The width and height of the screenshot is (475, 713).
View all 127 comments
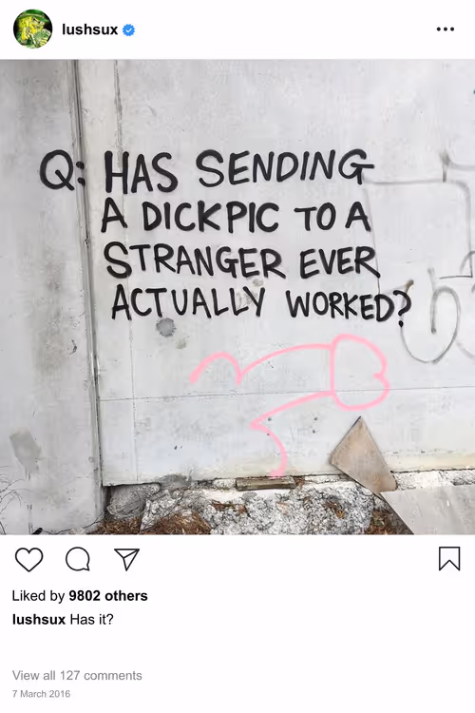[x=77, y=675]
